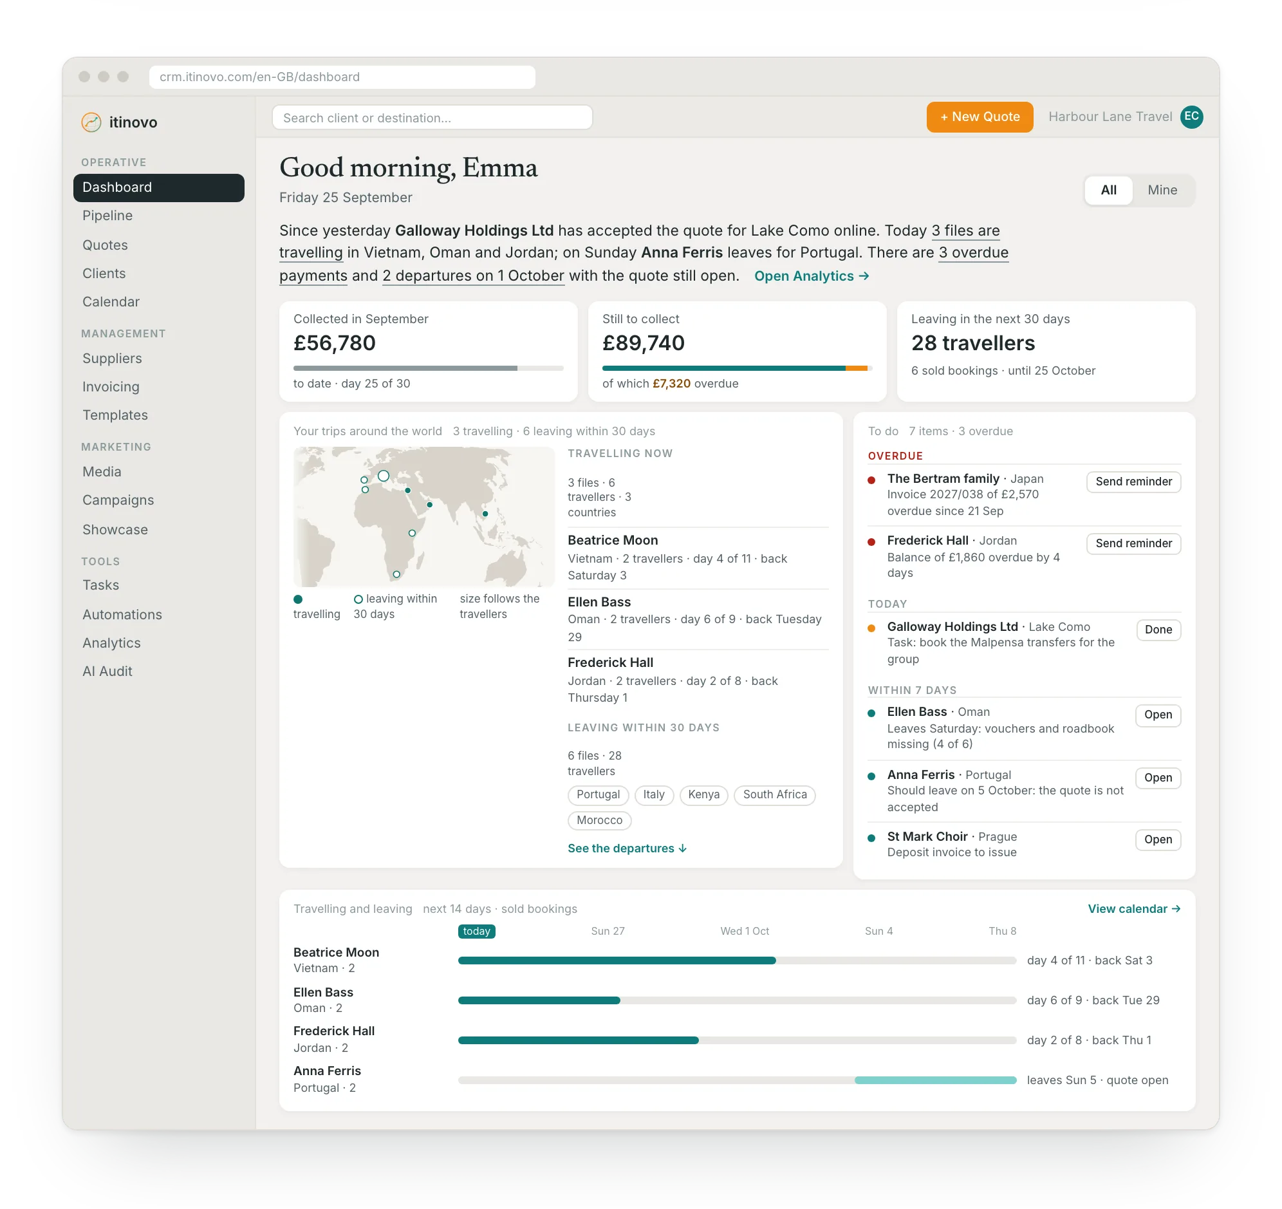Open the AI Audit tool
Viewport: 1282px width, 1209px height.
[x=158, y=671]
